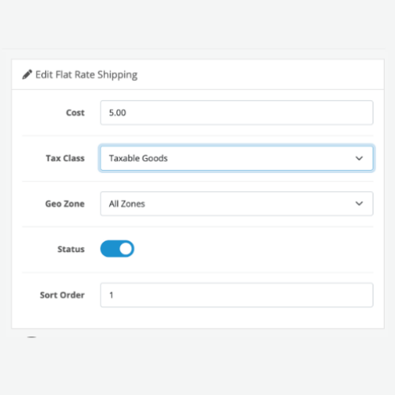Click the chevron arrow in Tax Class select
The width and height of the screenshot is (395, 395).
point(359,158)
